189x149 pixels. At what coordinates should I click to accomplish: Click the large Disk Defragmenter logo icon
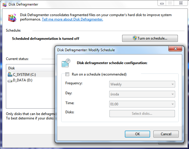coord(12,18)
